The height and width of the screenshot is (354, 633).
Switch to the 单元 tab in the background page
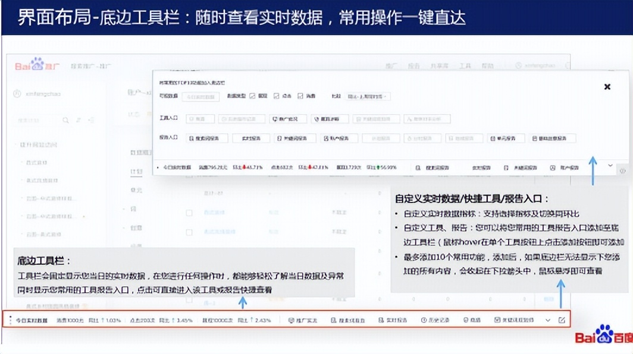pos(136,190)
